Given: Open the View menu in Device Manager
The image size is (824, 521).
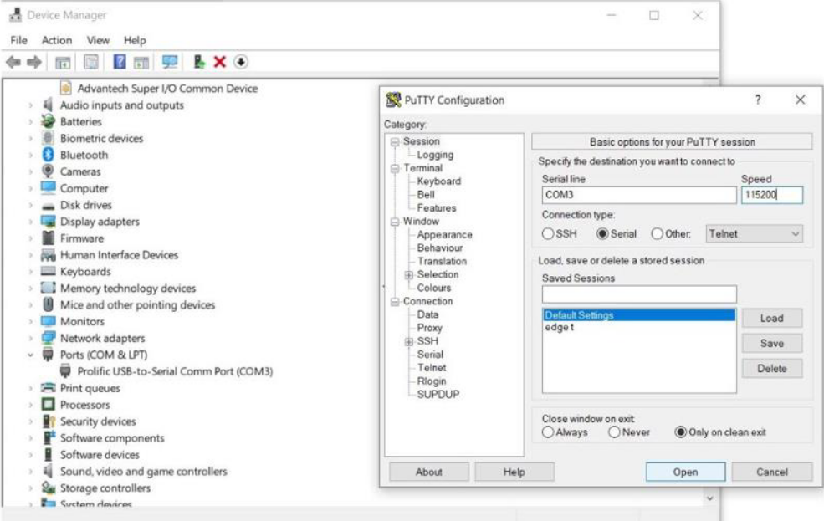Looking at the screenshot, I should pos(98,40).
